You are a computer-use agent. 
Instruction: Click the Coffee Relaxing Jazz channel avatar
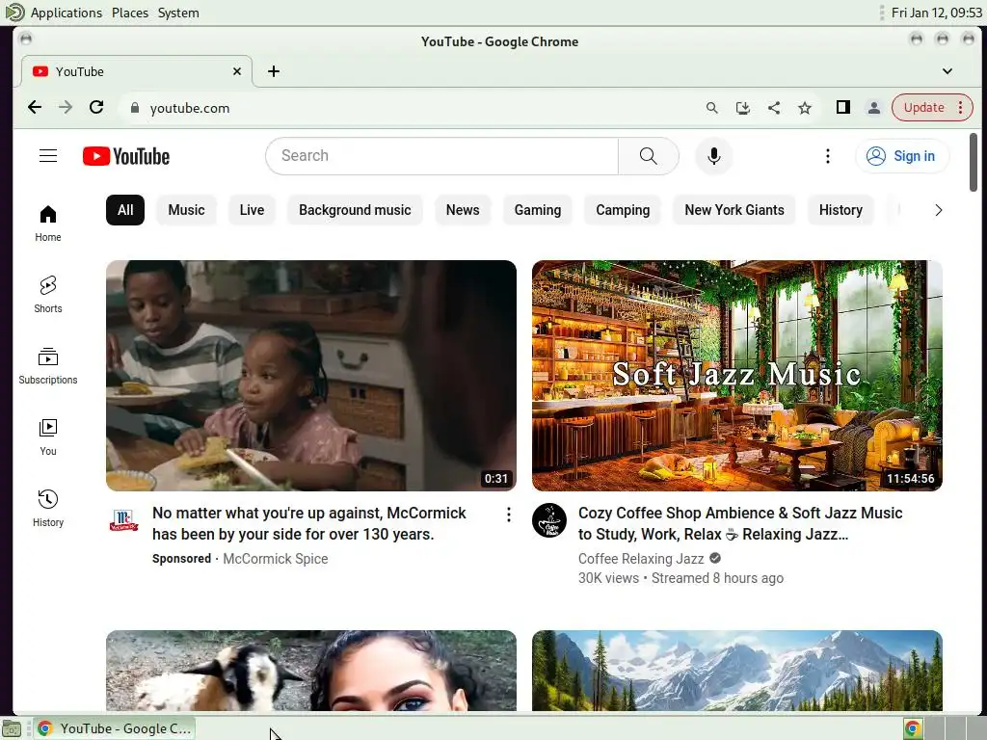[549, 520]
